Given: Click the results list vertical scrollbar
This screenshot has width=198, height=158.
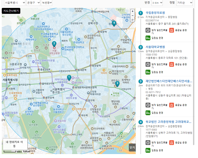Looking at the screenshot, I should 194,77.
